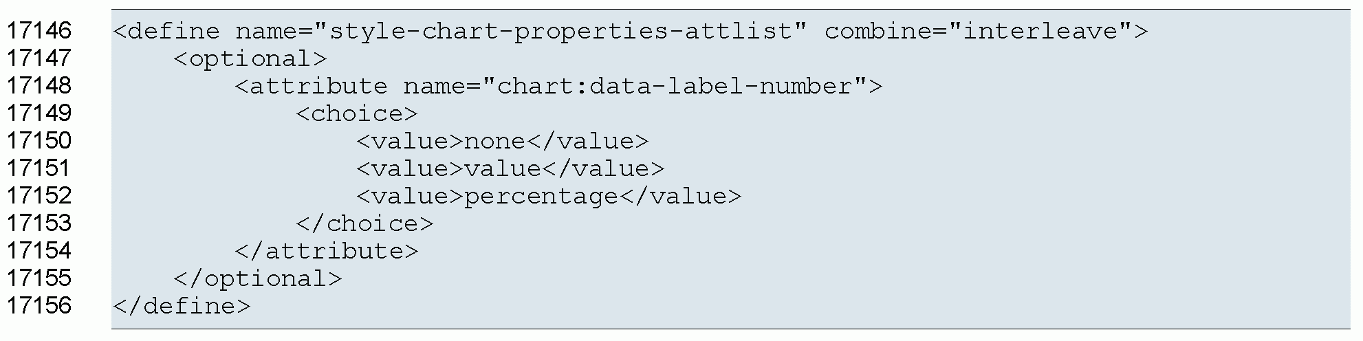
Task: Click line number 17151
Action: [39, 168]
